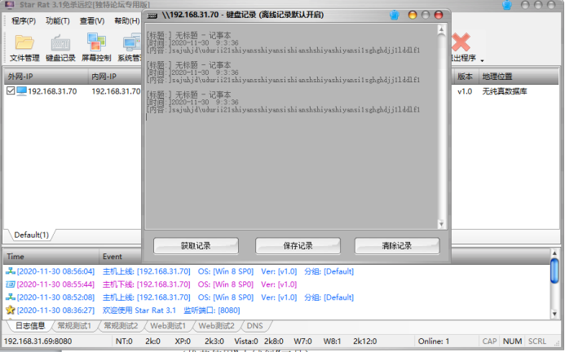
Task: Click the Online: 1 status bar entry
Action: tap(434, 341)
